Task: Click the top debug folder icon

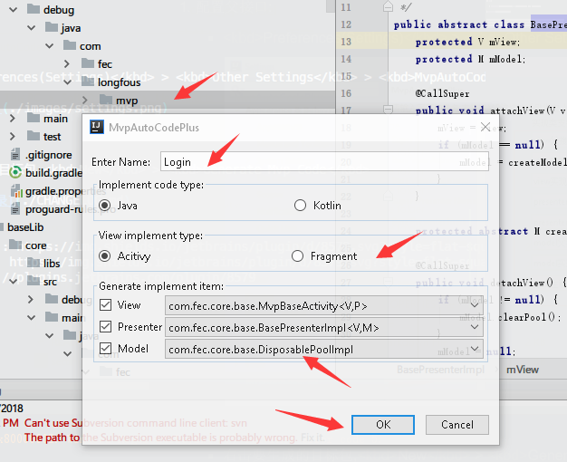Action: pos(34,9)
